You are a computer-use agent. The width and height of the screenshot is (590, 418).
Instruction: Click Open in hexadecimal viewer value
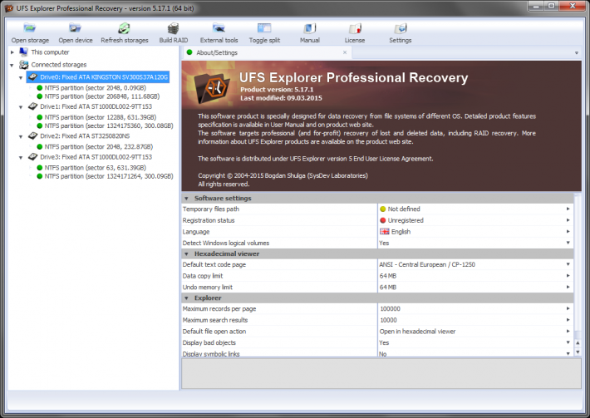417,331
